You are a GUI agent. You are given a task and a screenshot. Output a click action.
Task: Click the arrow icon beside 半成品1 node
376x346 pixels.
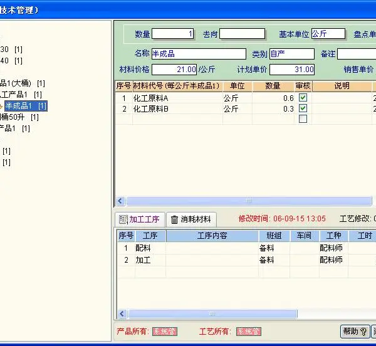coord(1,106)
